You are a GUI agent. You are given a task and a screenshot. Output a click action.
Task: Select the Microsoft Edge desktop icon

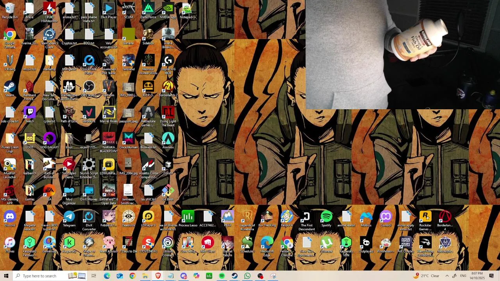click(x=267, y=247)
